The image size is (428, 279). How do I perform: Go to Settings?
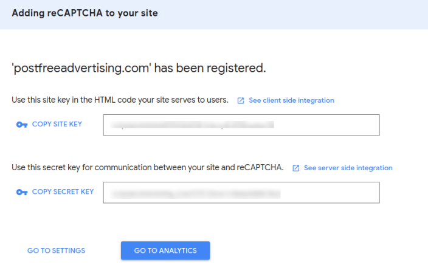pyautogui.click(x=56, y=250)
